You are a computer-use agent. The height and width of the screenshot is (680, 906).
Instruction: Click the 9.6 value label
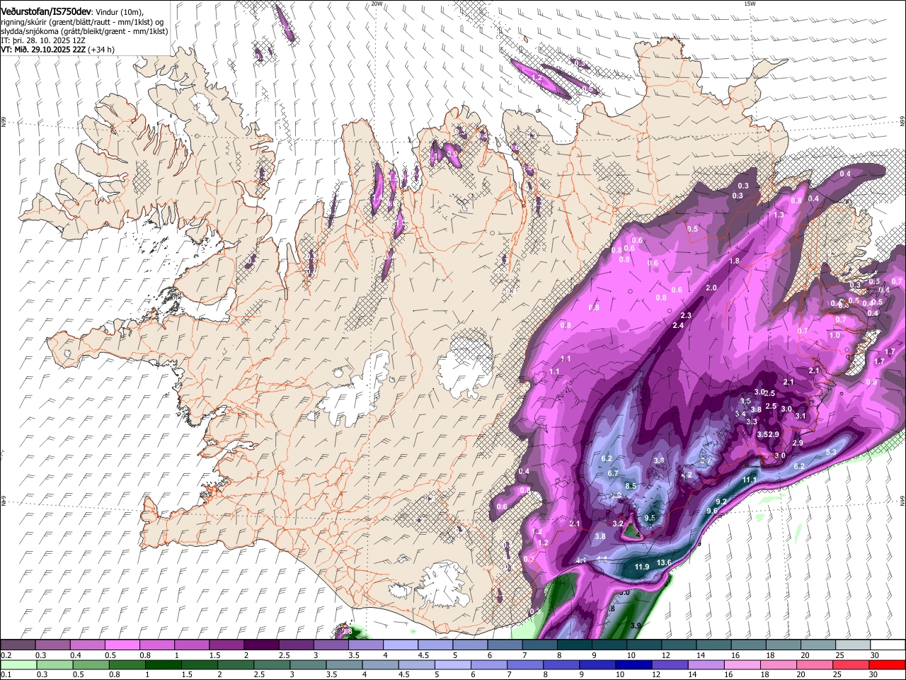pos(712,511)
